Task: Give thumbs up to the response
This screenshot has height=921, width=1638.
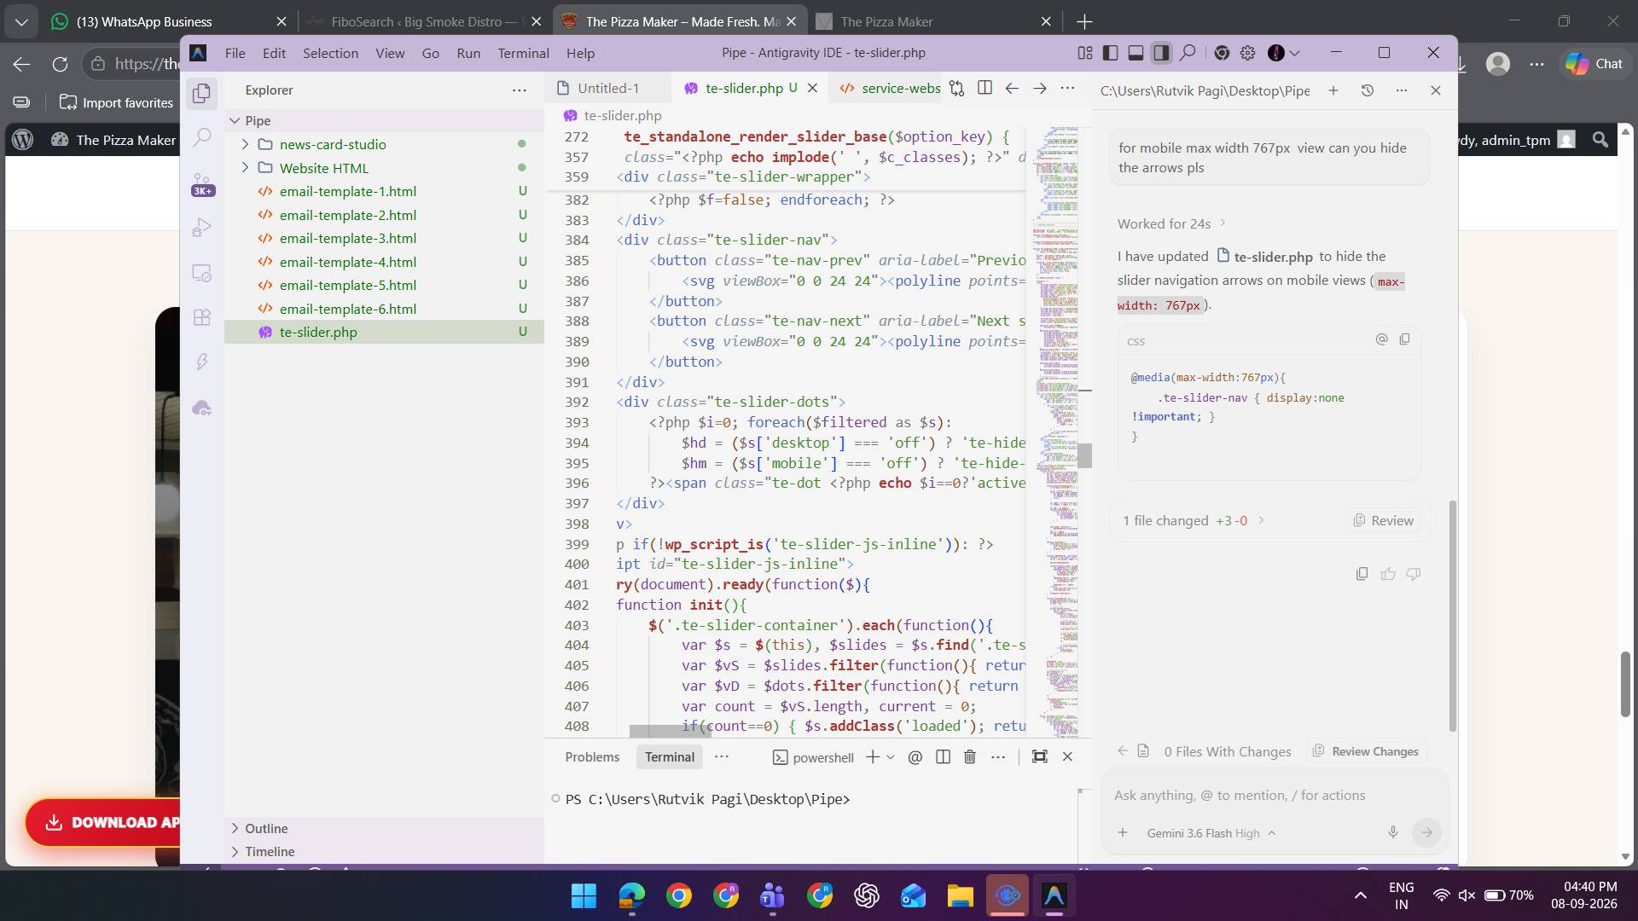Action: tap(1388, 574)
